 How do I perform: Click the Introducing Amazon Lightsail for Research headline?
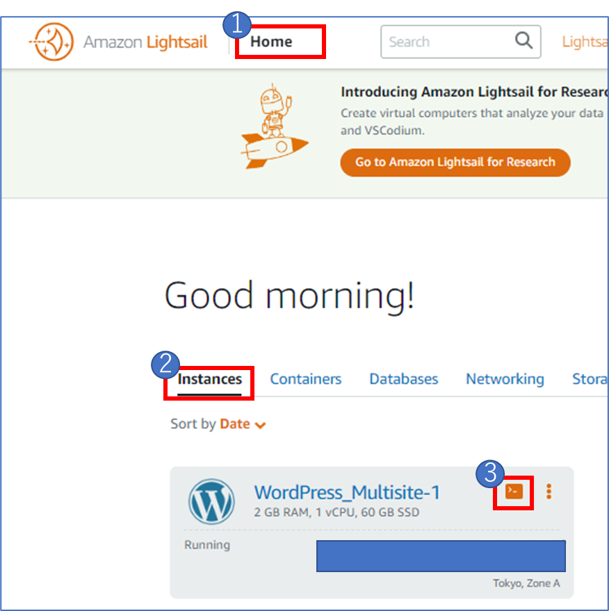pos(474,92)
